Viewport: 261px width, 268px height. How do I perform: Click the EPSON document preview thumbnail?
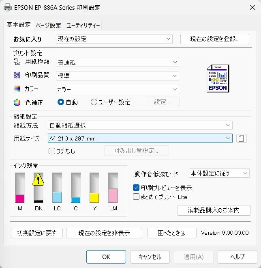click(218, 78)
